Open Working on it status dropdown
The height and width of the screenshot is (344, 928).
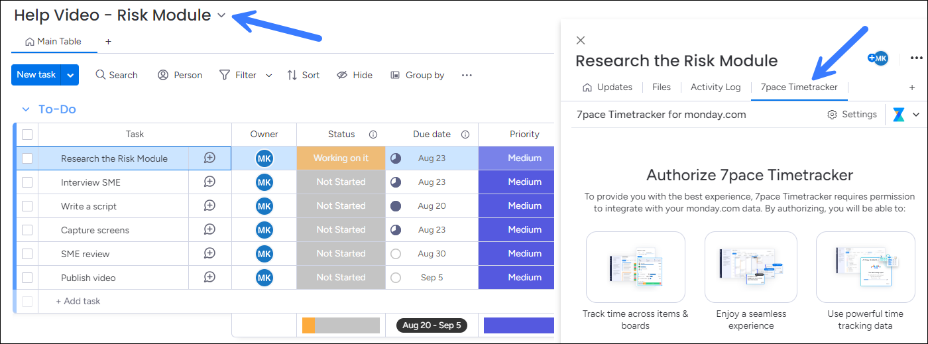tap(341, 158)
